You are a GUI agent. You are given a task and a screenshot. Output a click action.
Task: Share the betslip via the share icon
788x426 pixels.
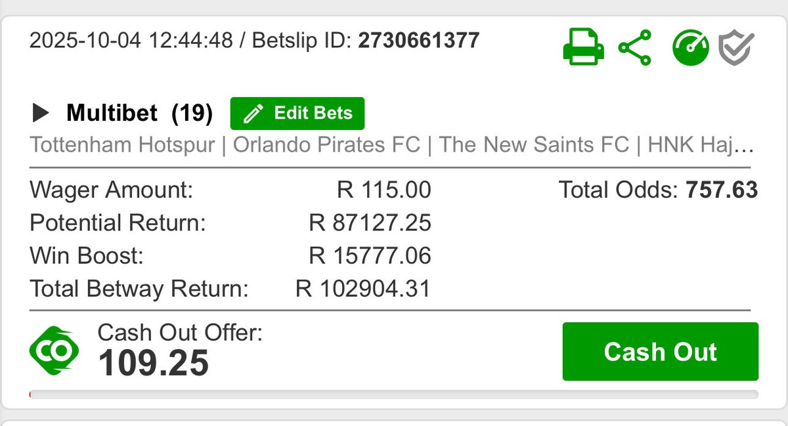point(635,48)
